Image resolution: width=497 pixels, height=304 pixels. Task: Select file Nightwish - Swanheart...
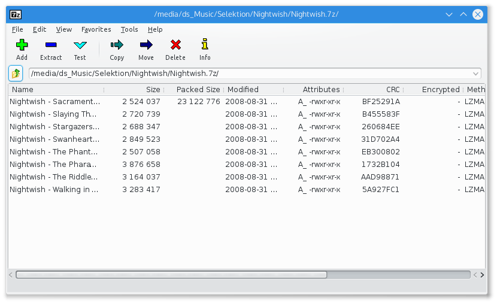(54, 139)
